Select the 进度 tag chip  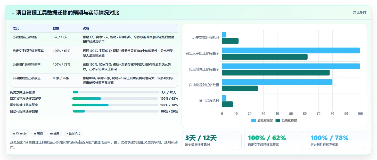coord(54,133)
